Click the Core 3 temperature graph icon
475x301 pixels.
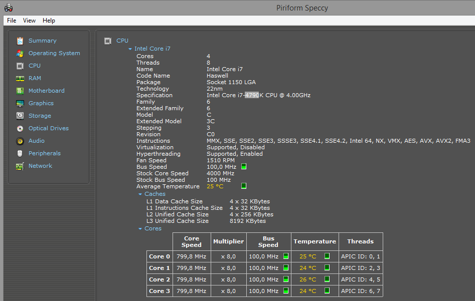327,290
